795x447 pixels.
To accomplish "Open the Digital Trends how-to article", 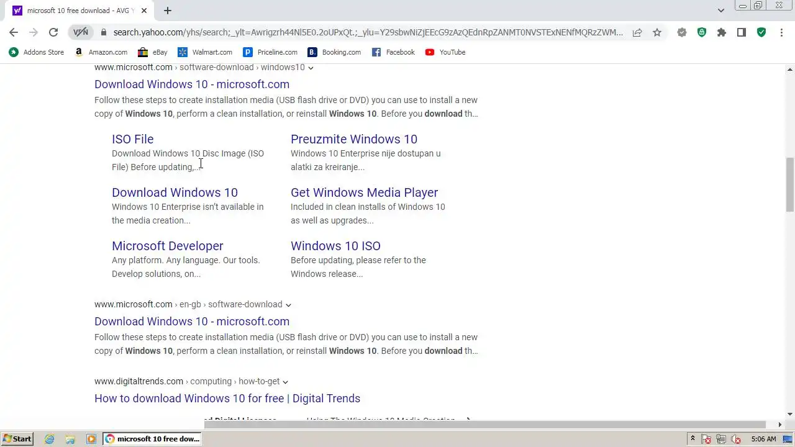I will (x=227, y=399).
